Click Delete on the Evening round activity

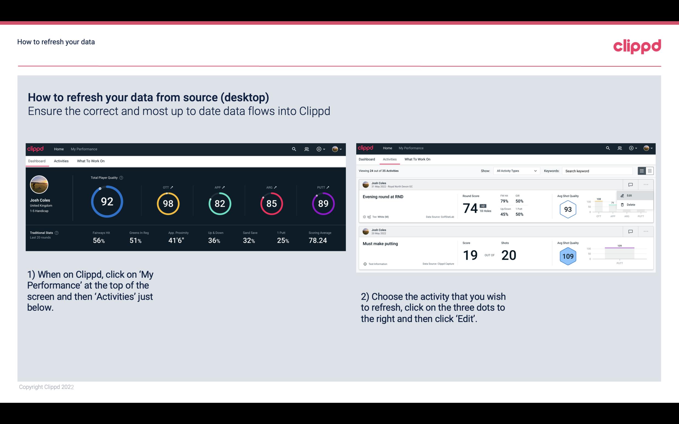(x=631, y=205)
